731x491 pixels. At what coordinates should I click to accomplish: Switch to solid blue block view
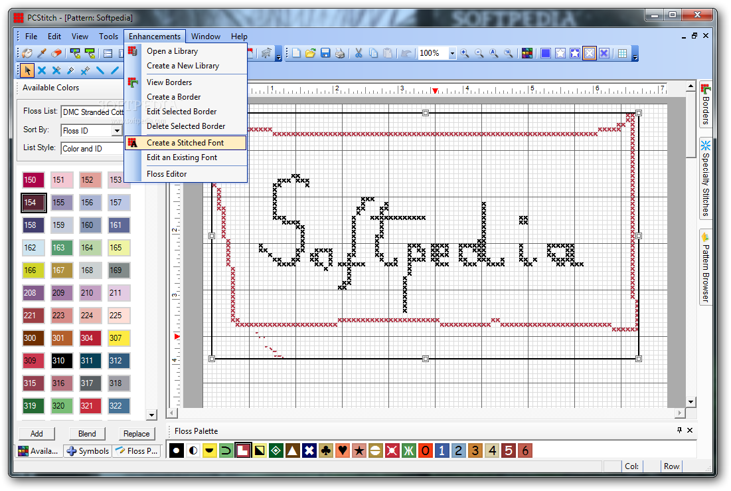pos(546,53)
